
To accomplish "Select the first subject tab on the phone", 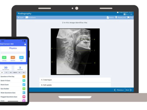I will point(2,72).
